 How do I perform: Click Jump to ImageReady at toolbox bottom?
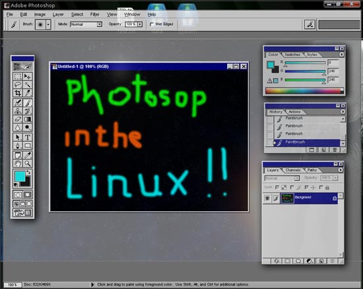click(22, 212)
